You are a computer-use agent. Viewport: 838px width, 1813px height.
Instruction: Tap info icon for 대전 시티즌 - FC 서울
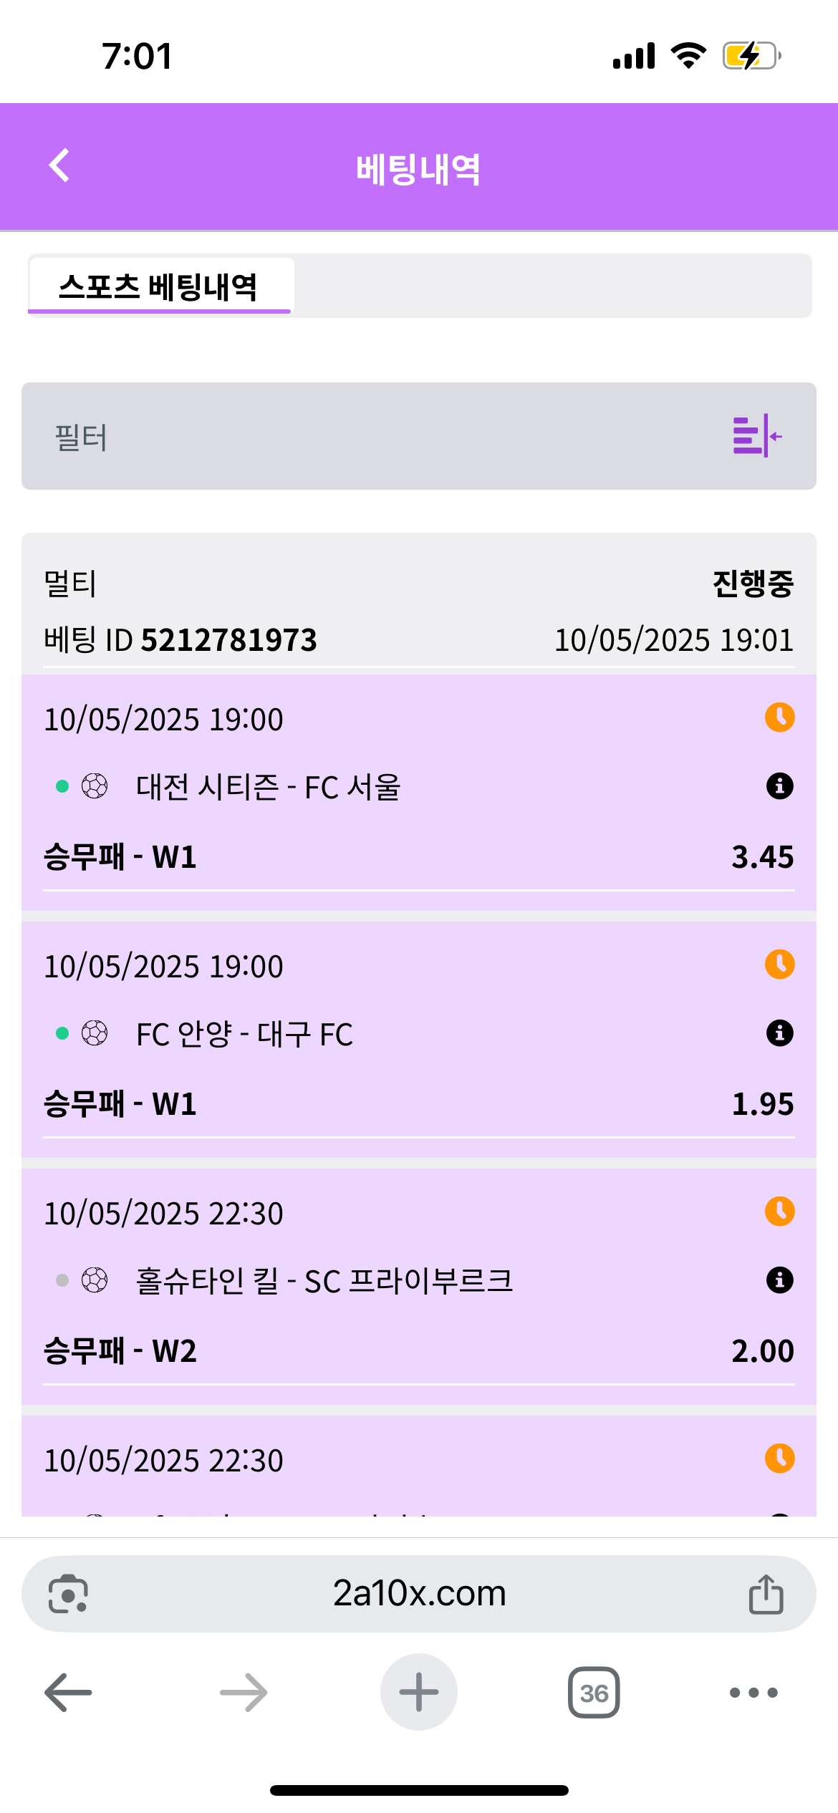[779, 786]
